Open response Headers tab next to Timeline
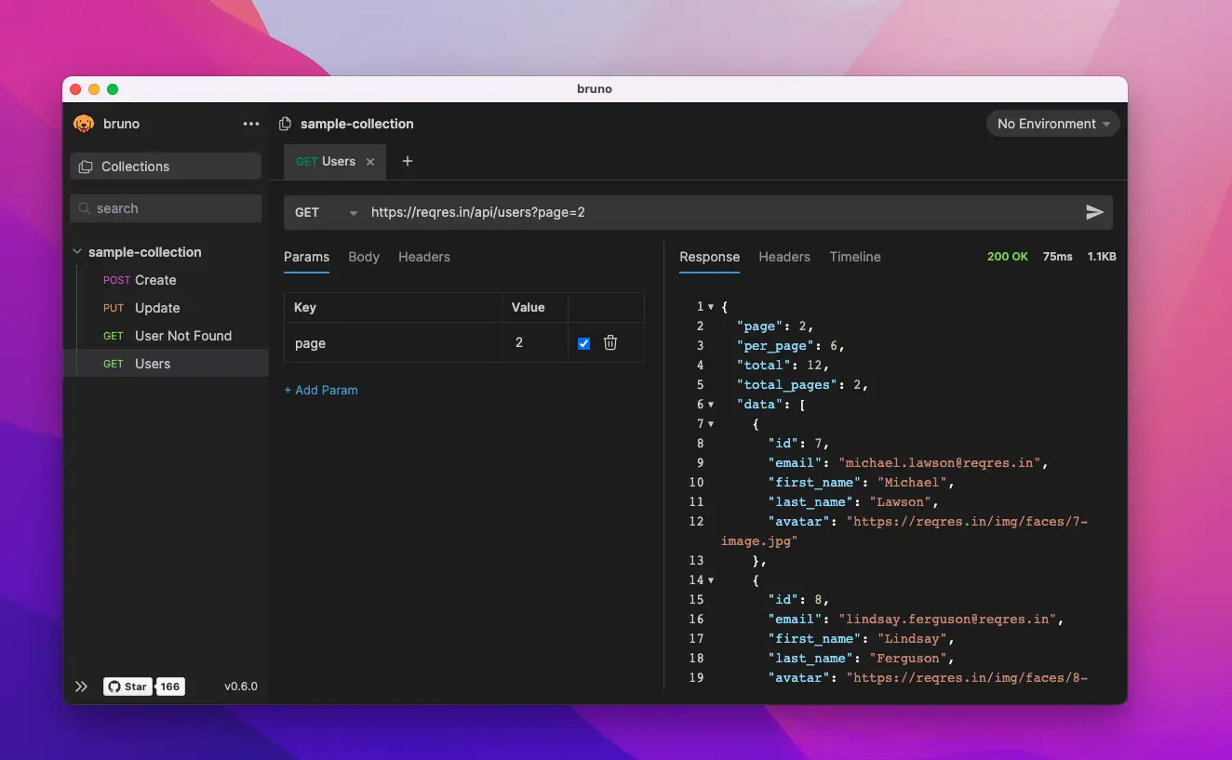Viewport: 1232px width, 760px height. coord(784,257)
